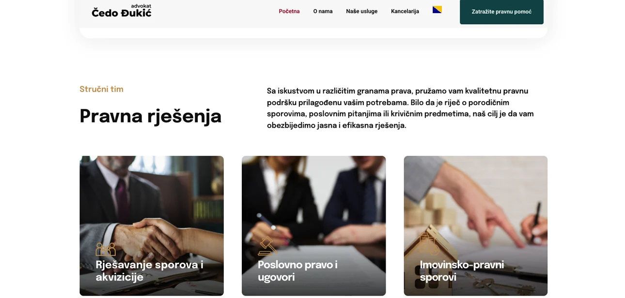This screenshot has width=625, height=298.
Task: Go to Kancelarija page
Action: point(405,11)
